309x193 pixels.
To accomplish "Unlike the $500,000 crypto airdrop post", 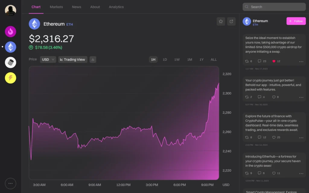I will (274, 61).
